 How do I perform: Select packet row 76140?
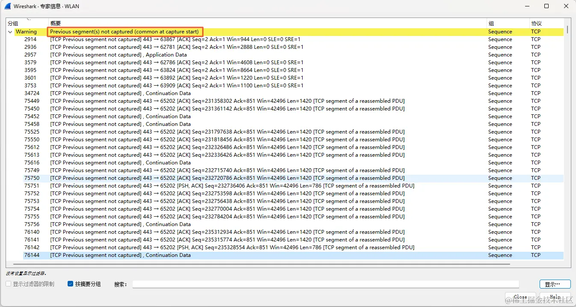click(293, 232)
